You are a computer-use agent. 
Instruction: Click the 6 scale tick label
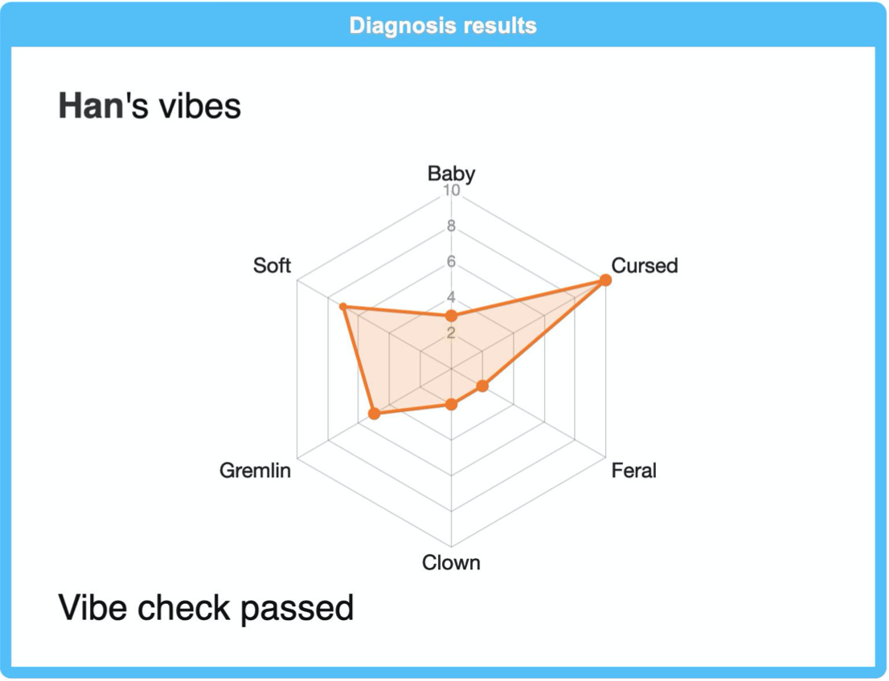click(x=451, y=262)
